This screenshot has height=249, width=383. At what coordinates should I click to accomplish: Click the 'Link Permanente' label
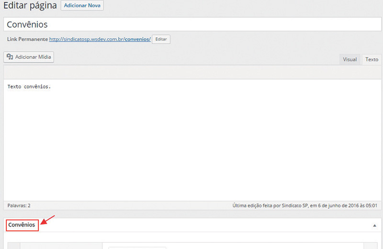(27, 39)
